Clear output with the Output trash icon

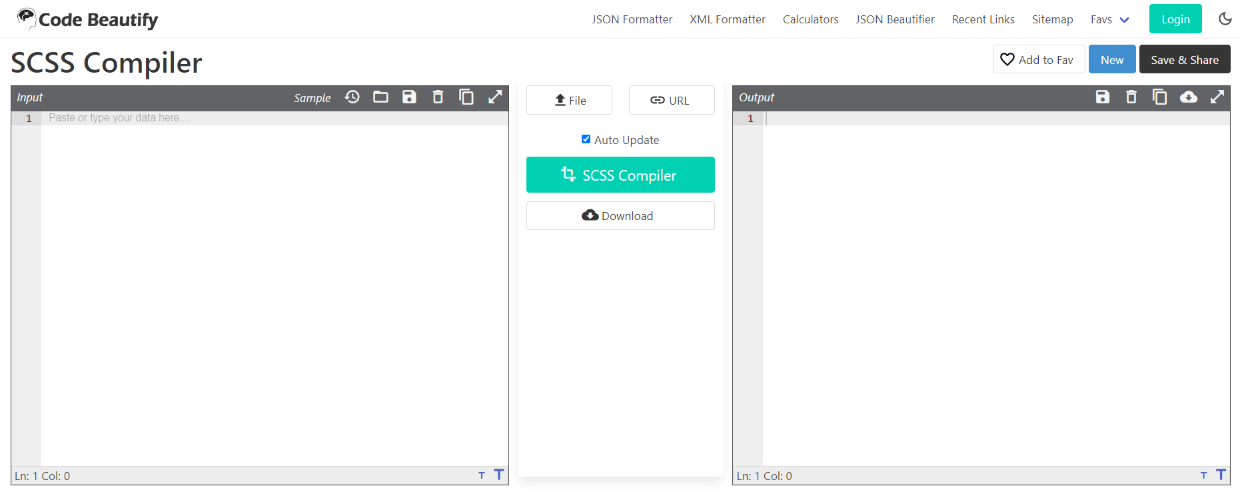click(1131, 97)
